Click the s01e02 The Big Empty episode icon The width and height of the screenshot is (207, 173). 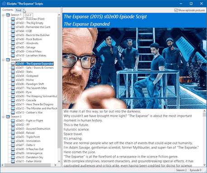coord(13,23)
